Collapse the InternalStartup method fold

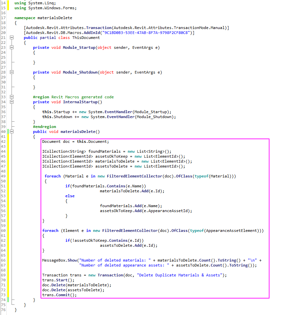pyautogui.click(x=12, y=102)
